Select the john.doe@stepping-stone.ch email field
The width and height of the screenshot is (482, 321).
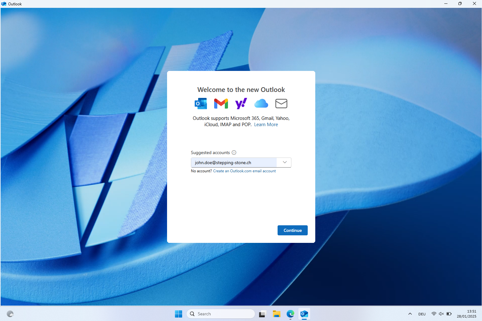234,163
